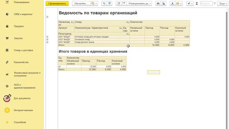The width and height of the screenshot is (229, 129).
Task: Expand the Оптовый склад для оптовых продаж row
Action: [x=47, y=37]
